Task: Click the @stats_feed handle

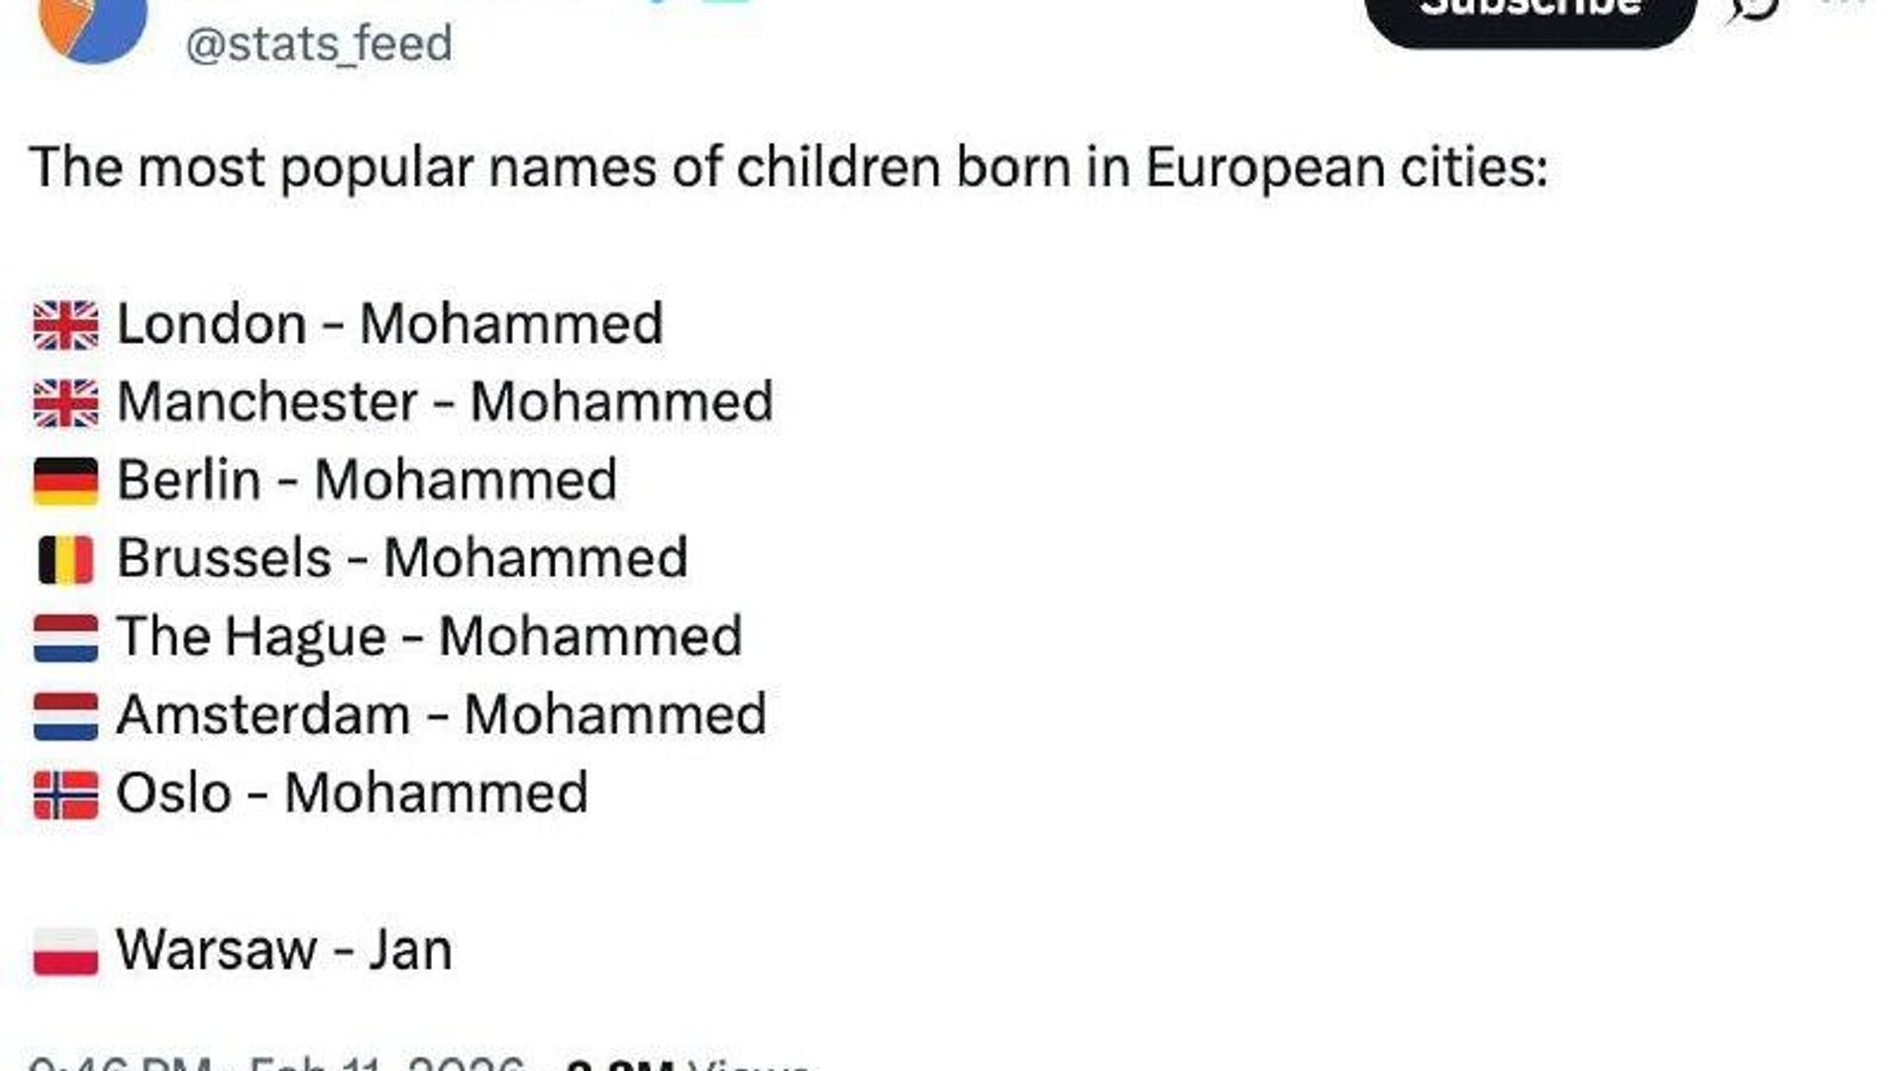Action: (x=319, y=45)
